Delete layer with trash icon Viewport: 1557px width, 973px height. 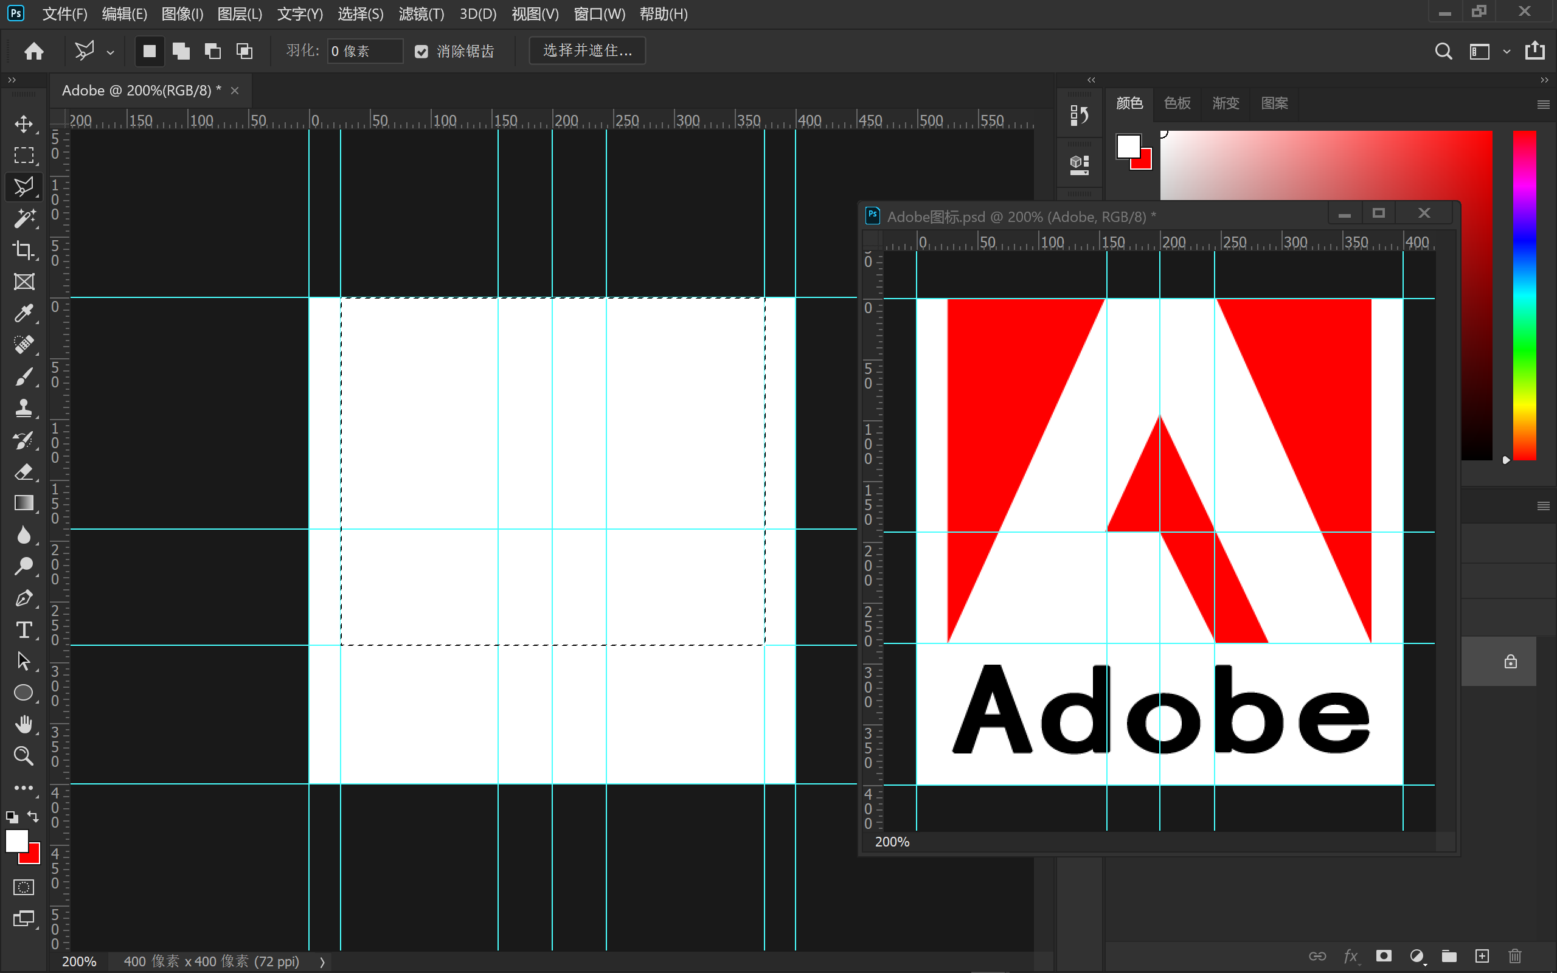pyautogui.click(x=1514, y=956)
